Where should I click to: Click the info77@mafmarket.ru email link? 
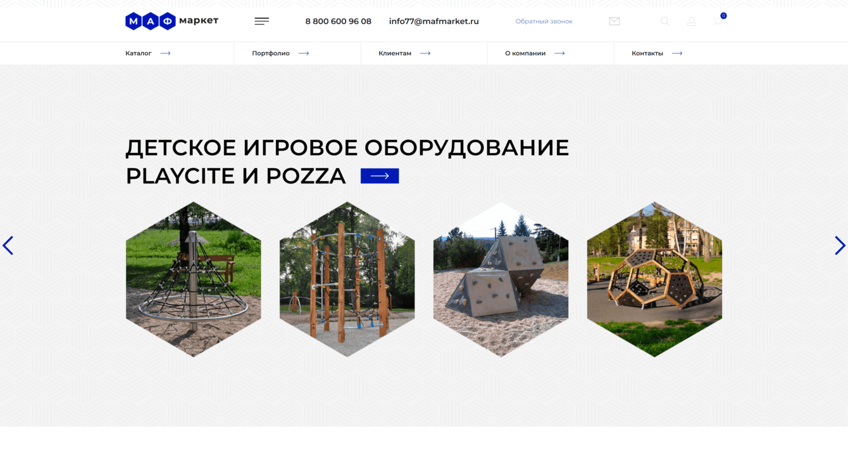pos(434,21)
